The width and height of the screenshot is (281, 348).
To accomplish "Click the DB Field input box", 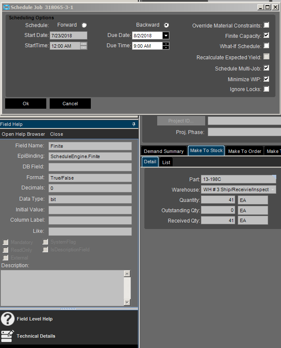I will pyautogui.click(x=90, y=167).
